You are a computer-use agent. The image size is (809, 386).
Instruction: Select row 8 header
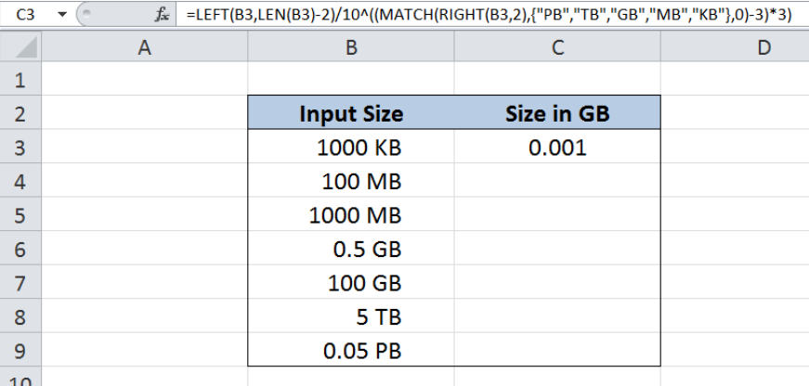click(x=20, y=316)
